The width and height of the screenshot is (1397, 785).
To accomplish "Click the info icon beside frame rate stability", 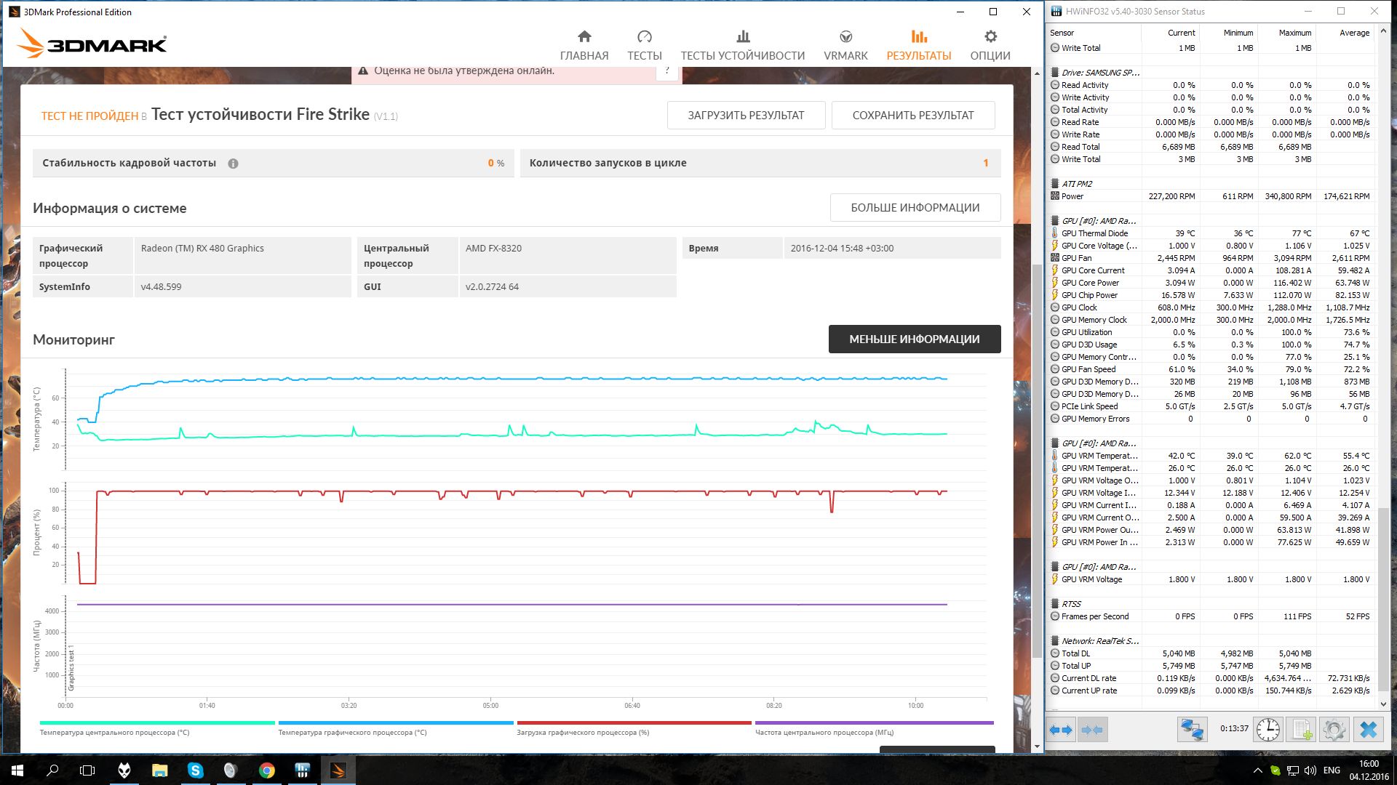I will (x=233, y=164).
